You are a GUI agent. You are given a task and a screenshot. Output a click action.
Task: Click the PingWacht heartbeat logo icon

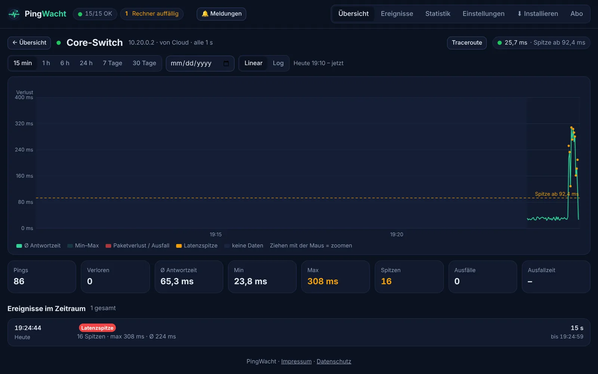(14, 14)
